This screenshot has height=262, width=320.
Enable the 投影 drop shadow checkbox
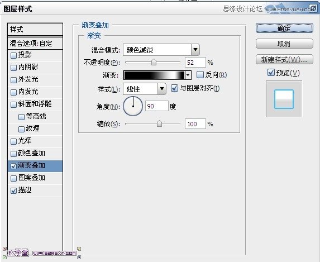coord(13,55)
